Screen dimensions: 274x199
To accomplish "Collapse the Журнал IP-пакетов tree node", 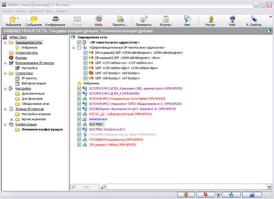I will (5, 109).
